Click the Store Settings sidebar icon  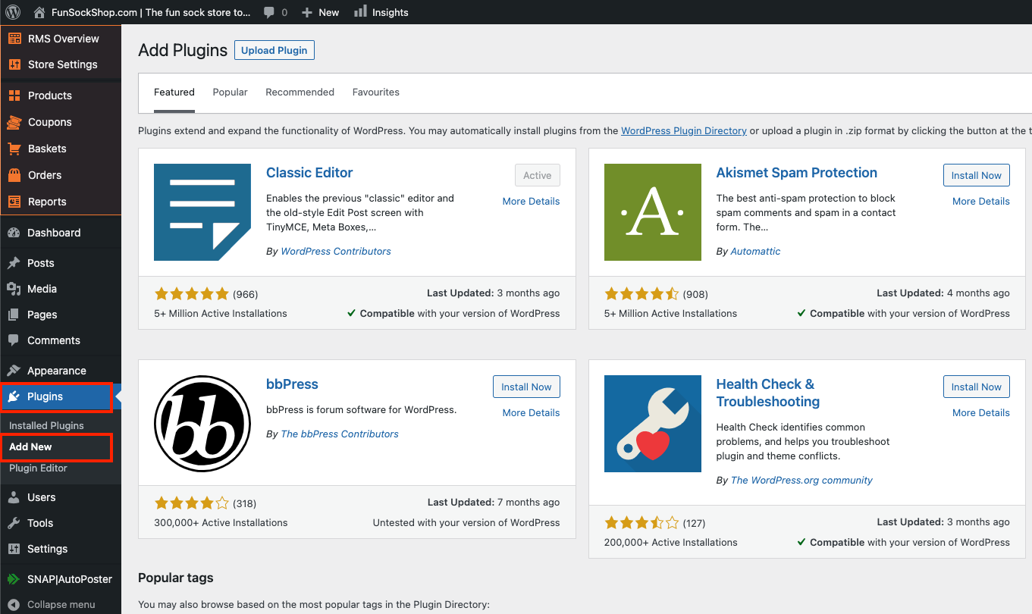coord(14,64)
